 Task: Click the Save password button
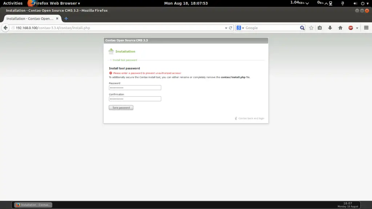(121, 107)
